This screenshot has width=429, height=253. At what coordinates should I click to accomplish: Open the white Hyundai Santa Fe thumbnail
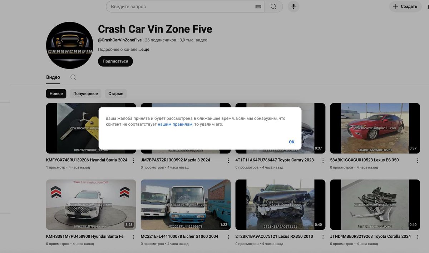point(91,204)
